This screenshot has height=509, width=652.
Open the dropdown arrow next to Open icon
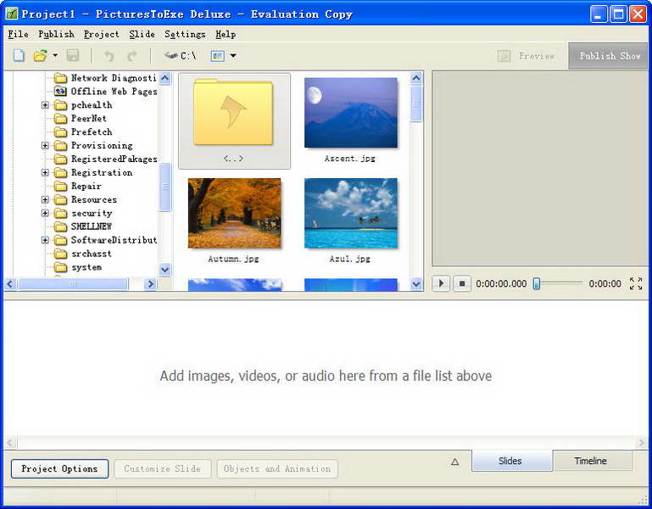pos(55,56)
